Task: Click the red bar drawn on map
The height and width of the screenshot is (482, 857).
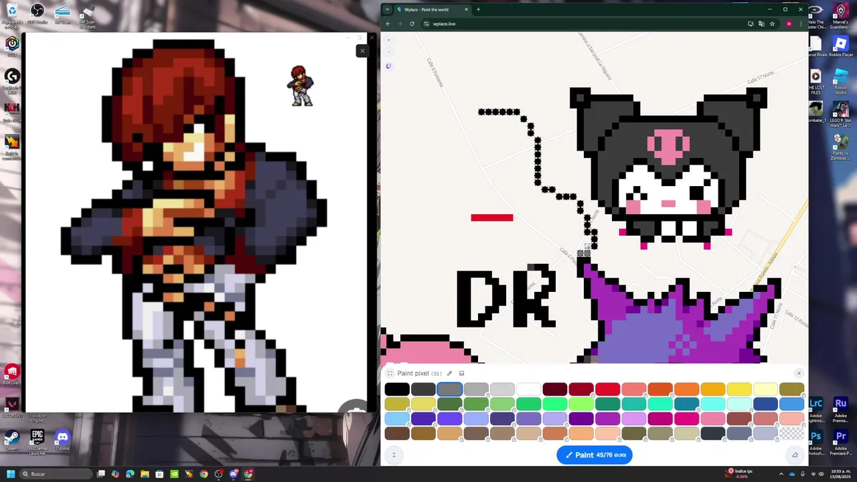Action: [492, 218]
